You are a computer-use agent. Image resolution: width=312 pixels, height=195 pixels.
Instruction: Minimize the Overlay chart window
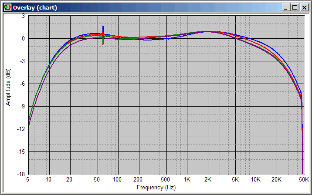click(x=286, y=7)
